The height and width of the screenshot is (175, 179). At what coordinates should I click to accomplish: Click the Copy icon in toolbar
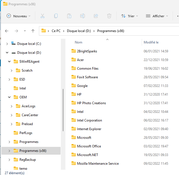tap(56, 16)
